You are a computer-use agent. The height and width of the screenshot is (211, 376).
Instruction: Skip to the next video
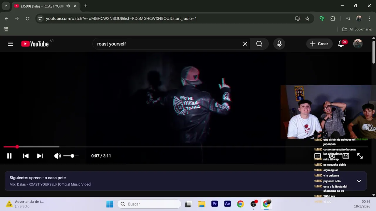[x=40, y=156]
